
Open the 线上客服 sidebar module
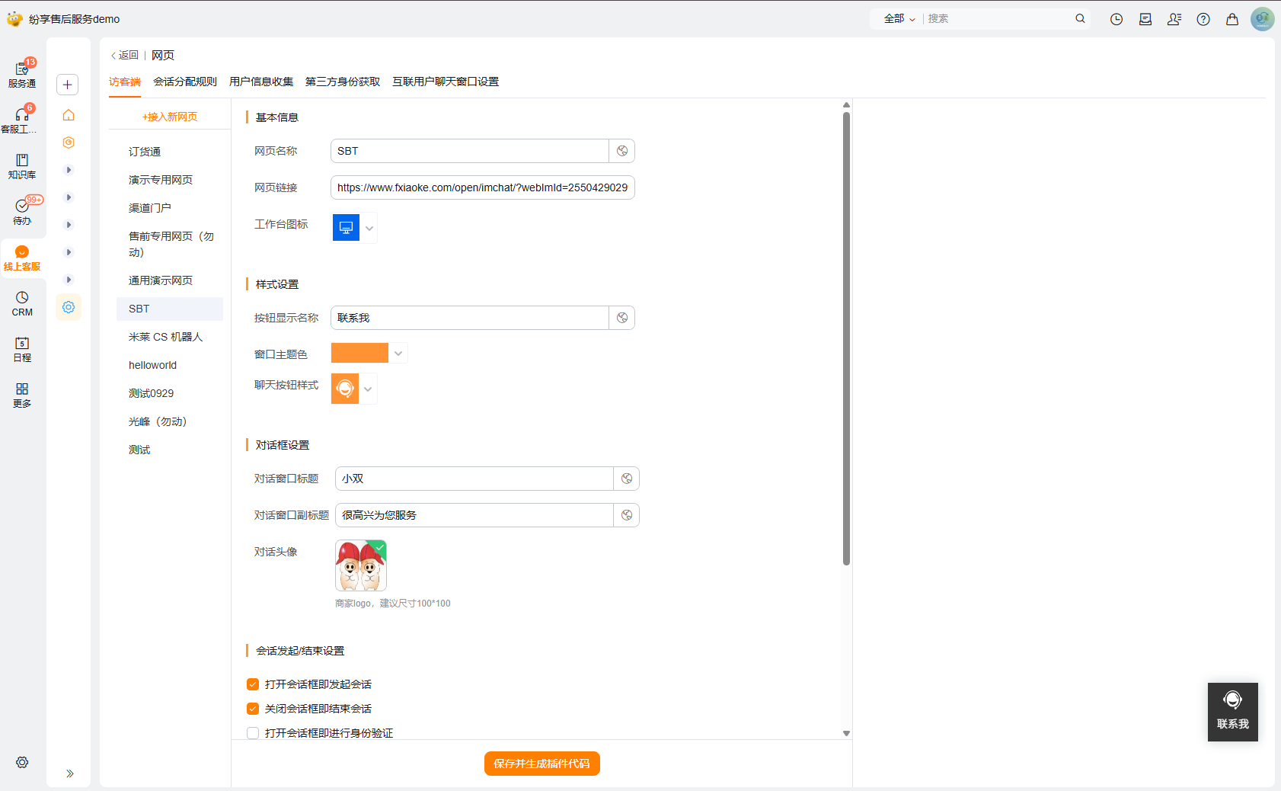point(22,258)
